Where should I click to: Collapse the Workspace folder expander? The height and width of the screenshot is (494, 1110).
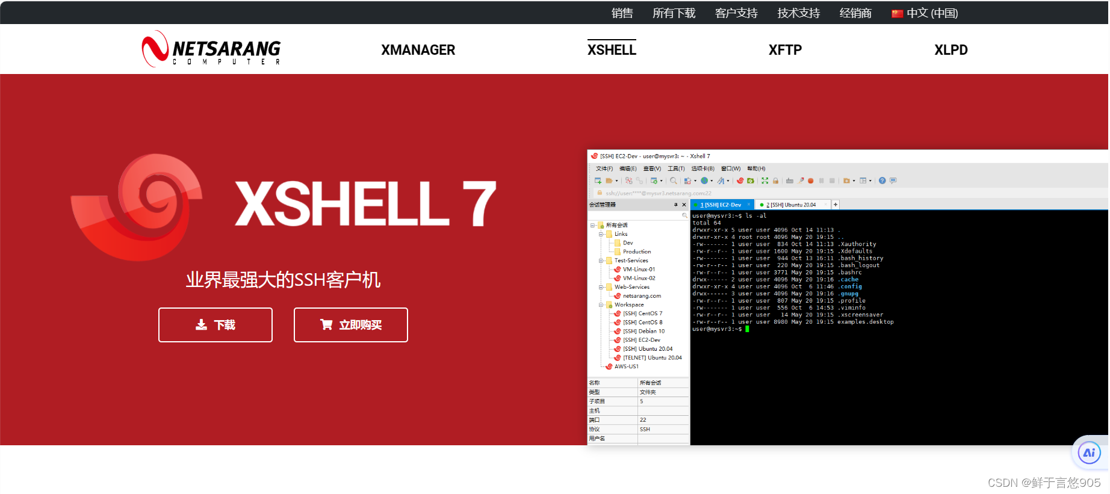point(601,304)
